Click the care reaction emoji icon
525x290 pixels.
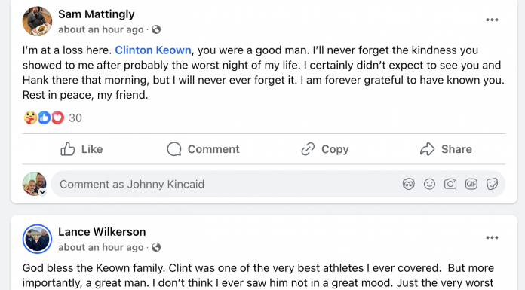(x=30, y=118)
